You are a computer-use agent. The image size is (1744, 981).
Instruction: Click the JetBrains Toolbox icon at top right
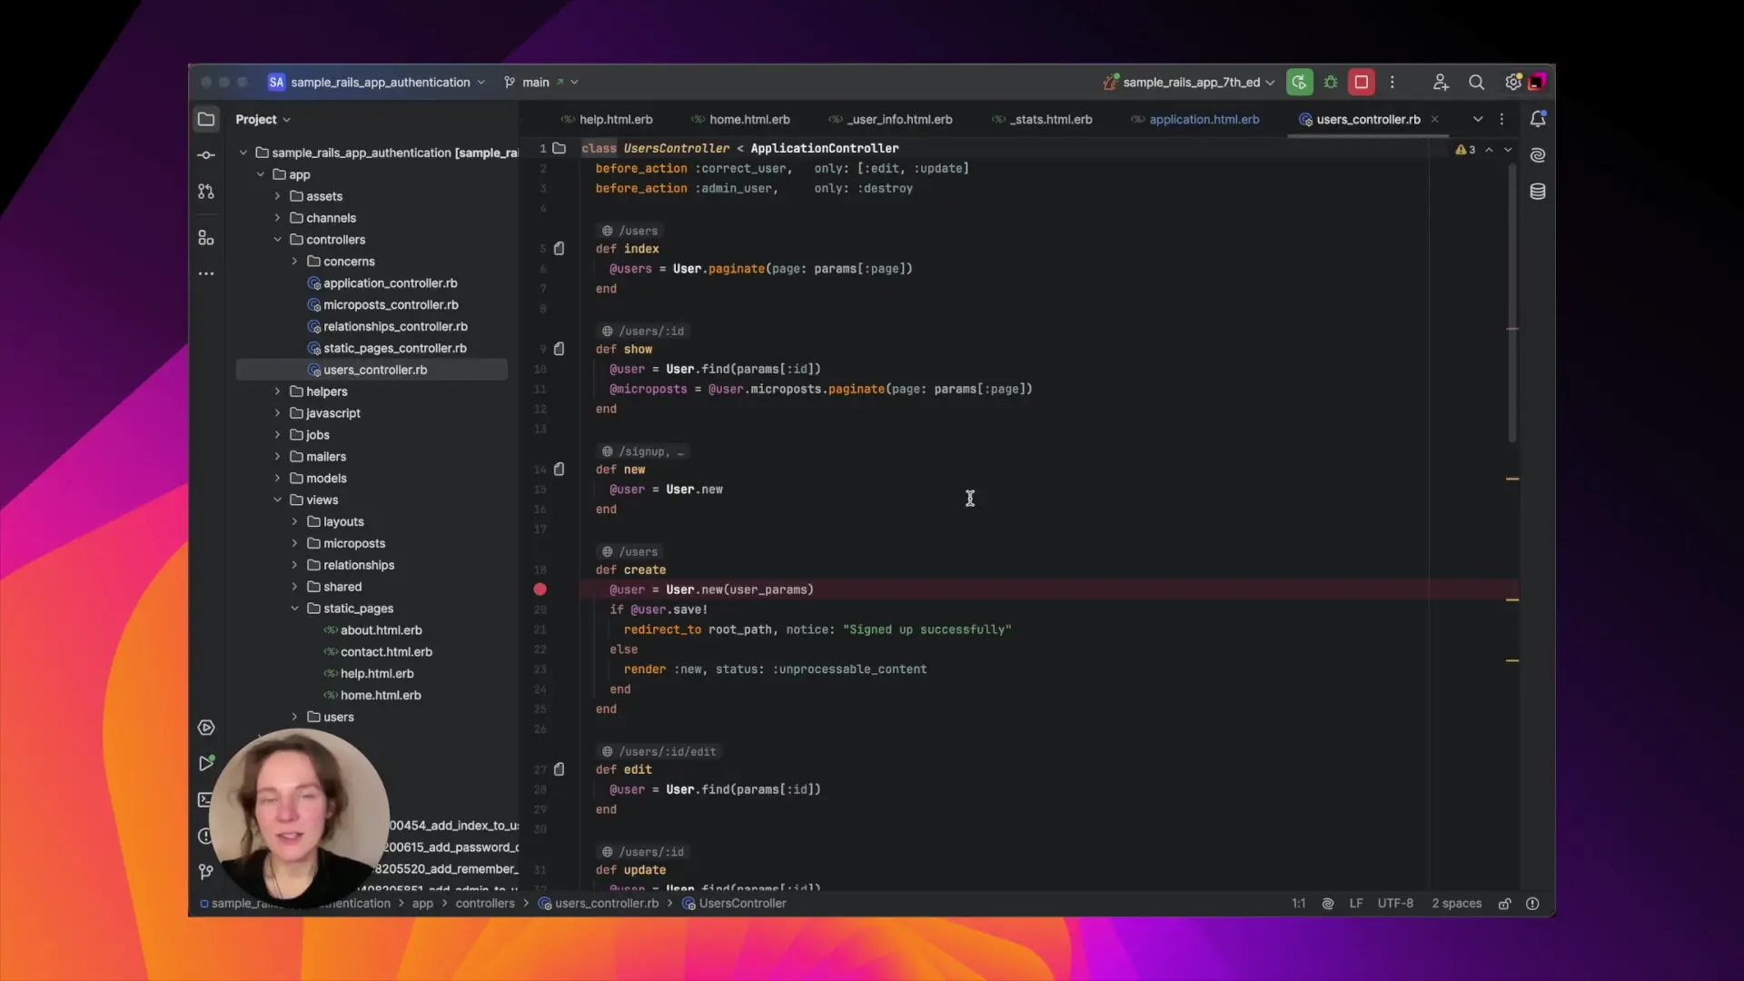point(1537,82)
